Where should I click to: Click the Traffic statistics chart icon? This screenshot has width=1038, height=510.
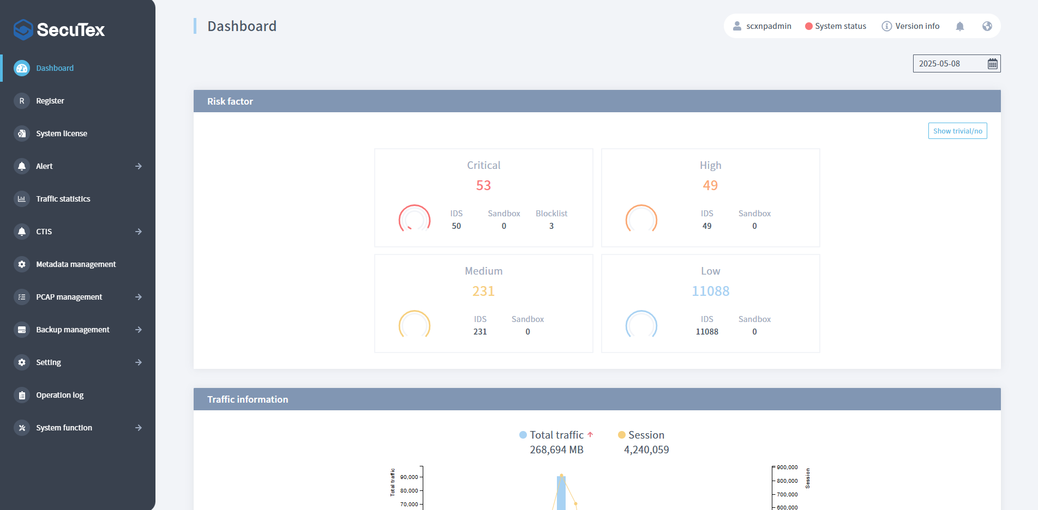[22, 199]
